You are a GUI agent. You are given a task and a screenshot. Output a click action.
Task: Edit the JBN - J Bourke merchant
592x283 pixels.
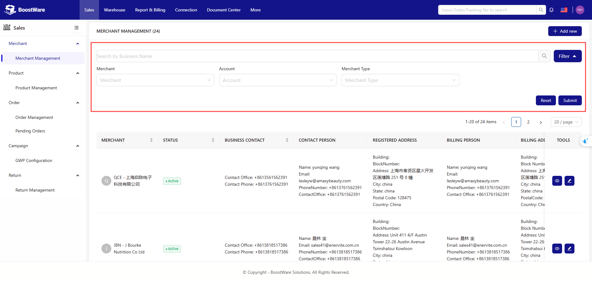[569, 249]
